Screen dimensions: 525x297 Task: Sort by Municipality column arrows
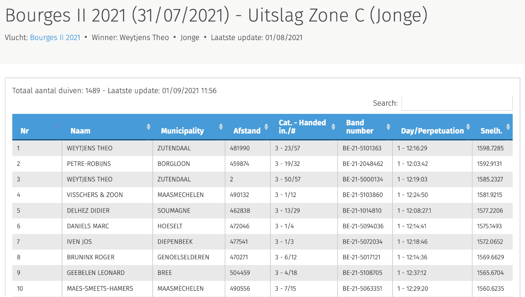221,127
